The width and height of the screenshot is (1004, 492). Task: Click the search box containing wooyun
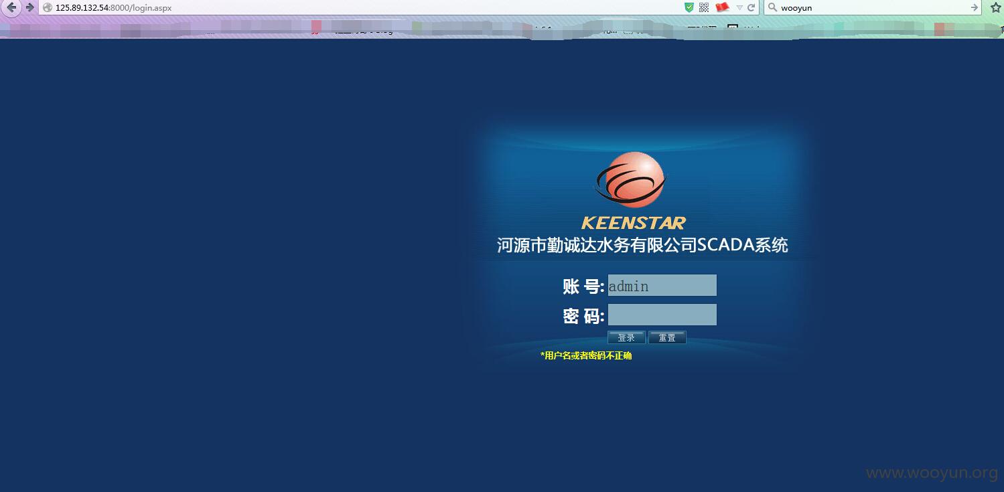click(873, 8)
